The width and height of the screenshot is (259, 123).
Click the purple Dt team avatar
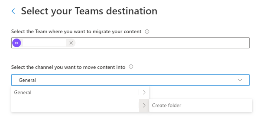[16, 43]
